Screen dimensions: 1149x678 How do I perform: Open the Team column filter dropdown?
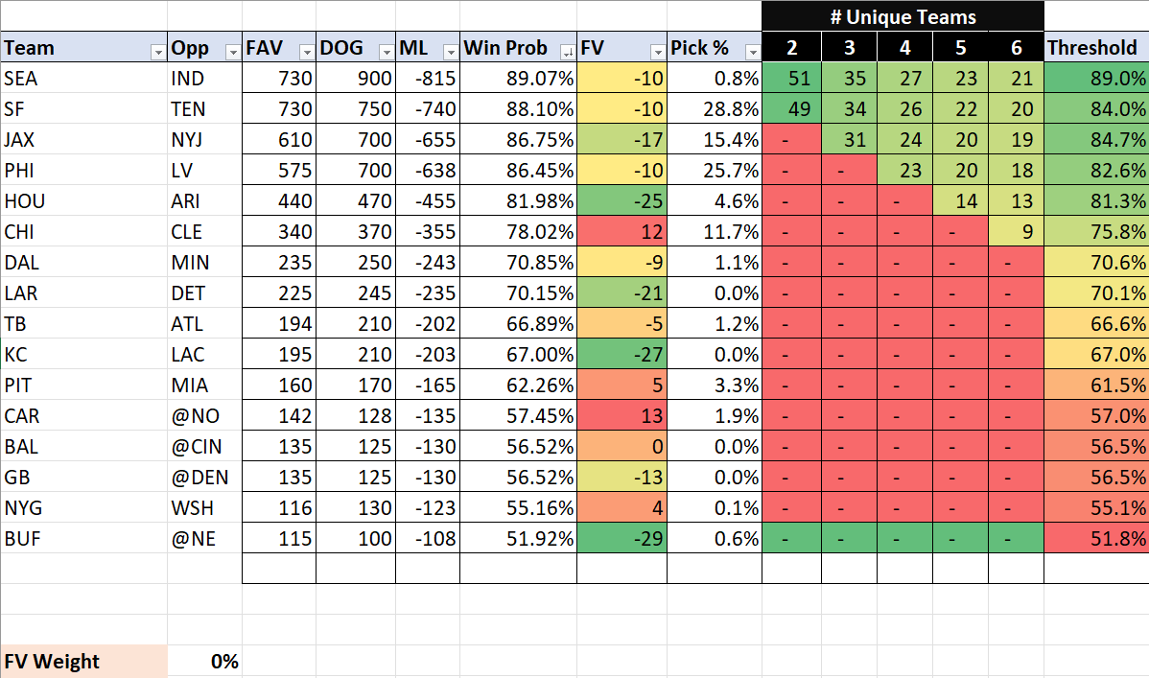tap(157, 52)
